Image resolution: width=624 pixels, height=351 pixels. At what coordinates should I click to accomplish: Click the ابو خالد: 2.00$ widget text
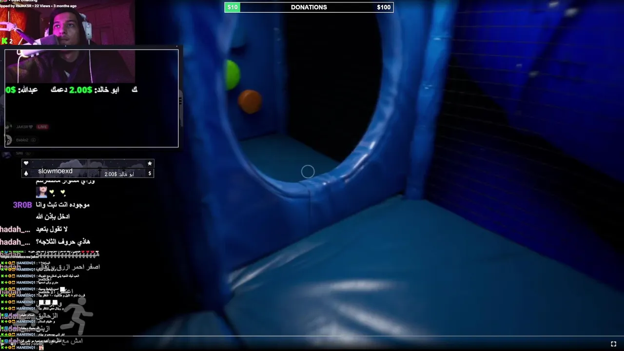tap(119, 174)
